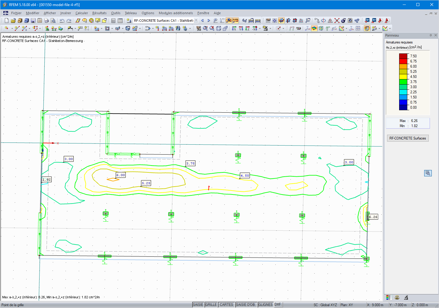Screen dimensions: 439x308
Task: Click the RF-CONCRETE Surfaces button
Action: (408, 138)
